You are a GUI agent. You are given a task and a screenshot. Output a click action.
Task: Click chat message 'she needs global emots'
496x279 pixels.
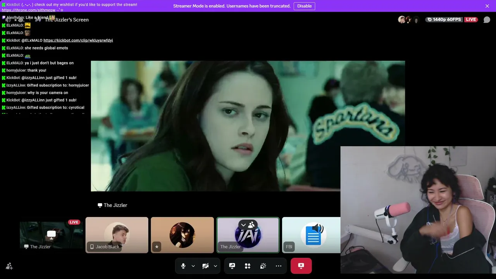point(46,48)
